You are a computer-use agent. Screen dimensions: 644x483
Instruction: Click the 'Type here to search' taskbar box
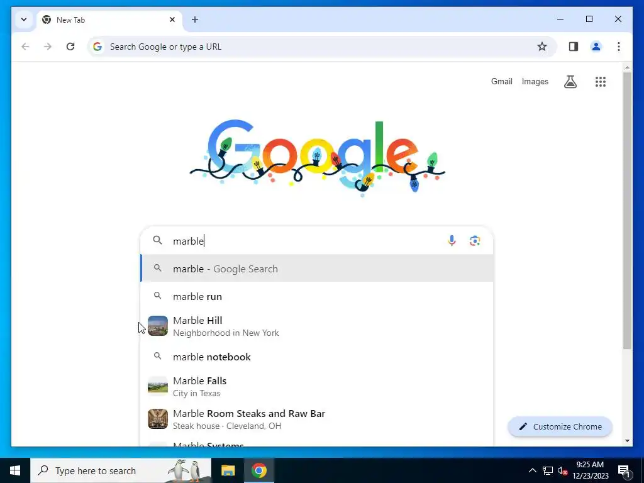point(121,470)
